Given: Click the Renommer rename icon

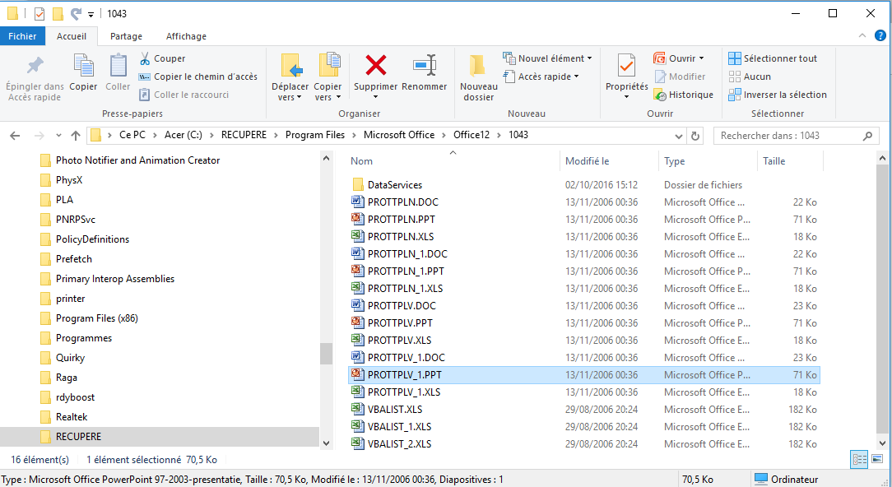Looking at the screenshot, I should pyautogui.click(x=425, y=66).
